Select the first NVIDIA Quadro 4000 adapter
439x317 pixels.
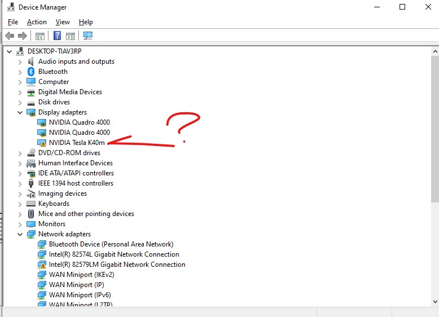pyautogui.click(x=79, y=122)
